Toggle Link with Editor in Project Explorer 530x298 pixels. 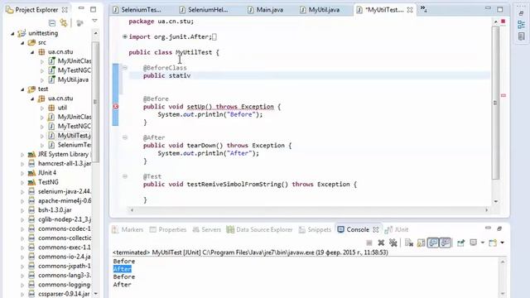[64, 22]
